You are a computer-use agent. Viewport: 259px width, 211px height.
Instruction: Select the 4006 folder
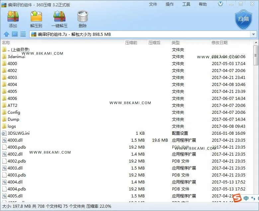tap(12, 98)
